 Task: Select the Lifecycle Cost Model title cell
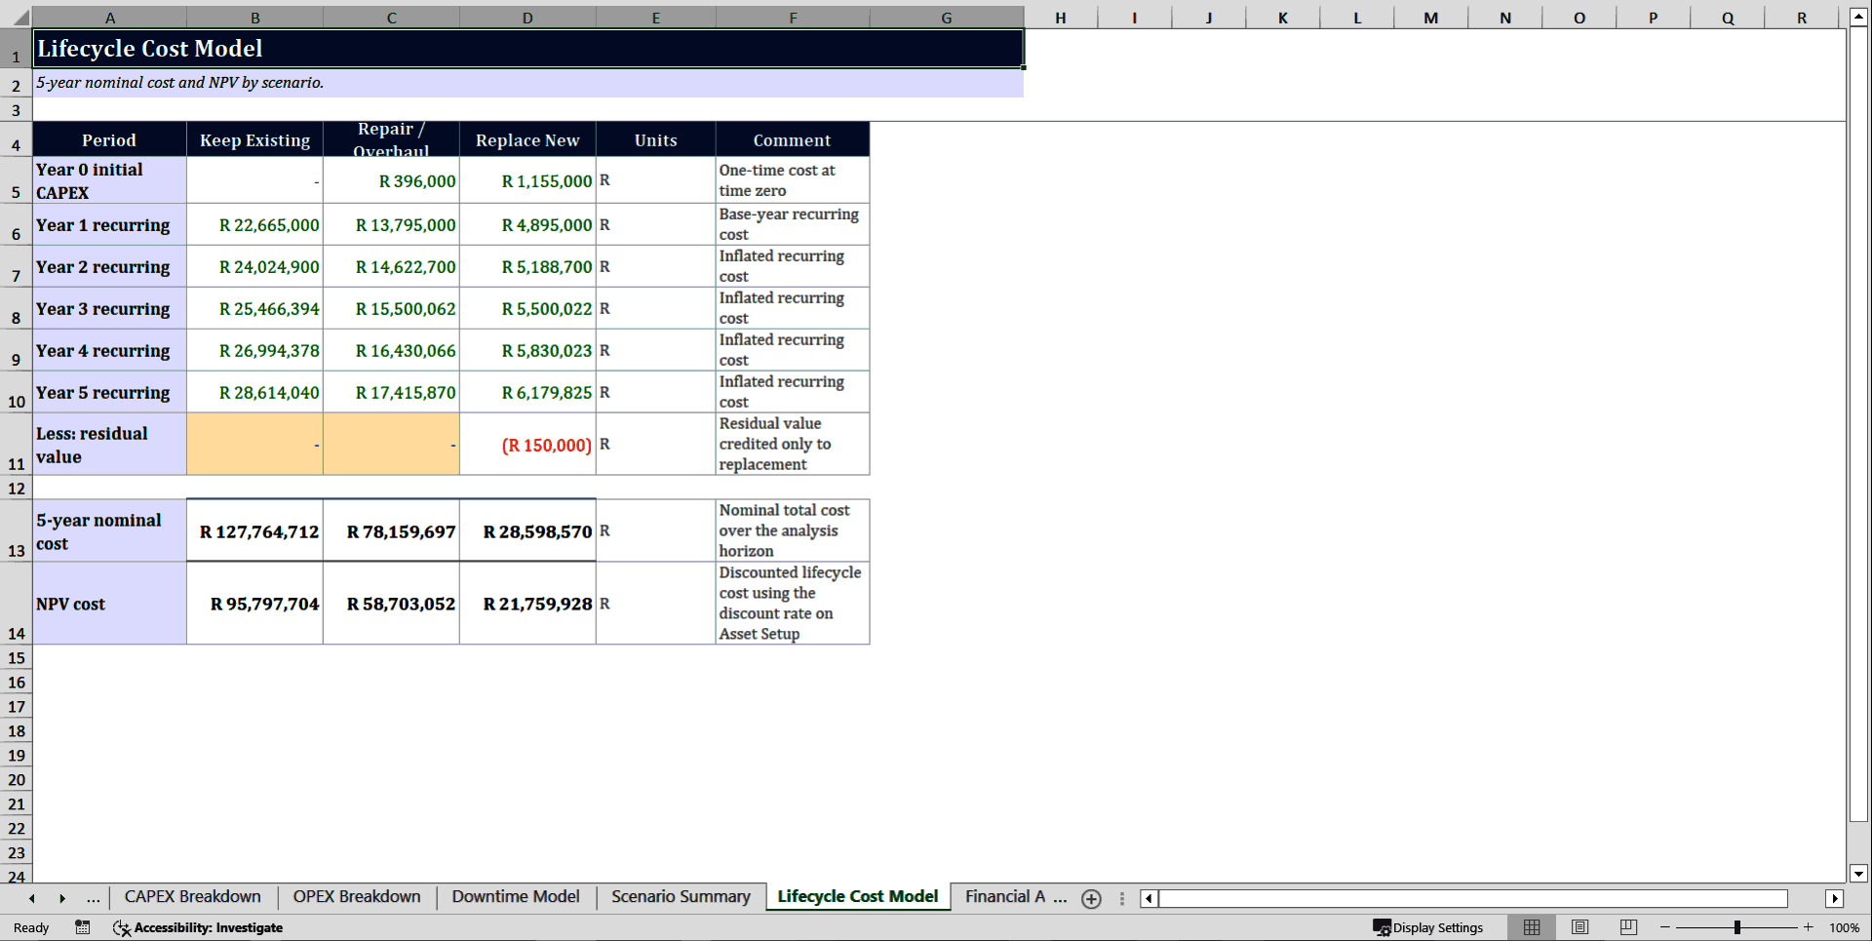[528, 49]
